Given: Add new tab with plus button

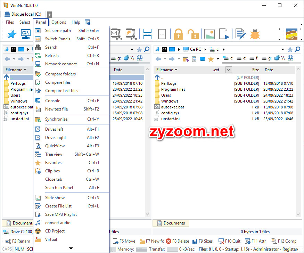Looking at the screenshot, I should pyautogui.click(x=49, y=15).
